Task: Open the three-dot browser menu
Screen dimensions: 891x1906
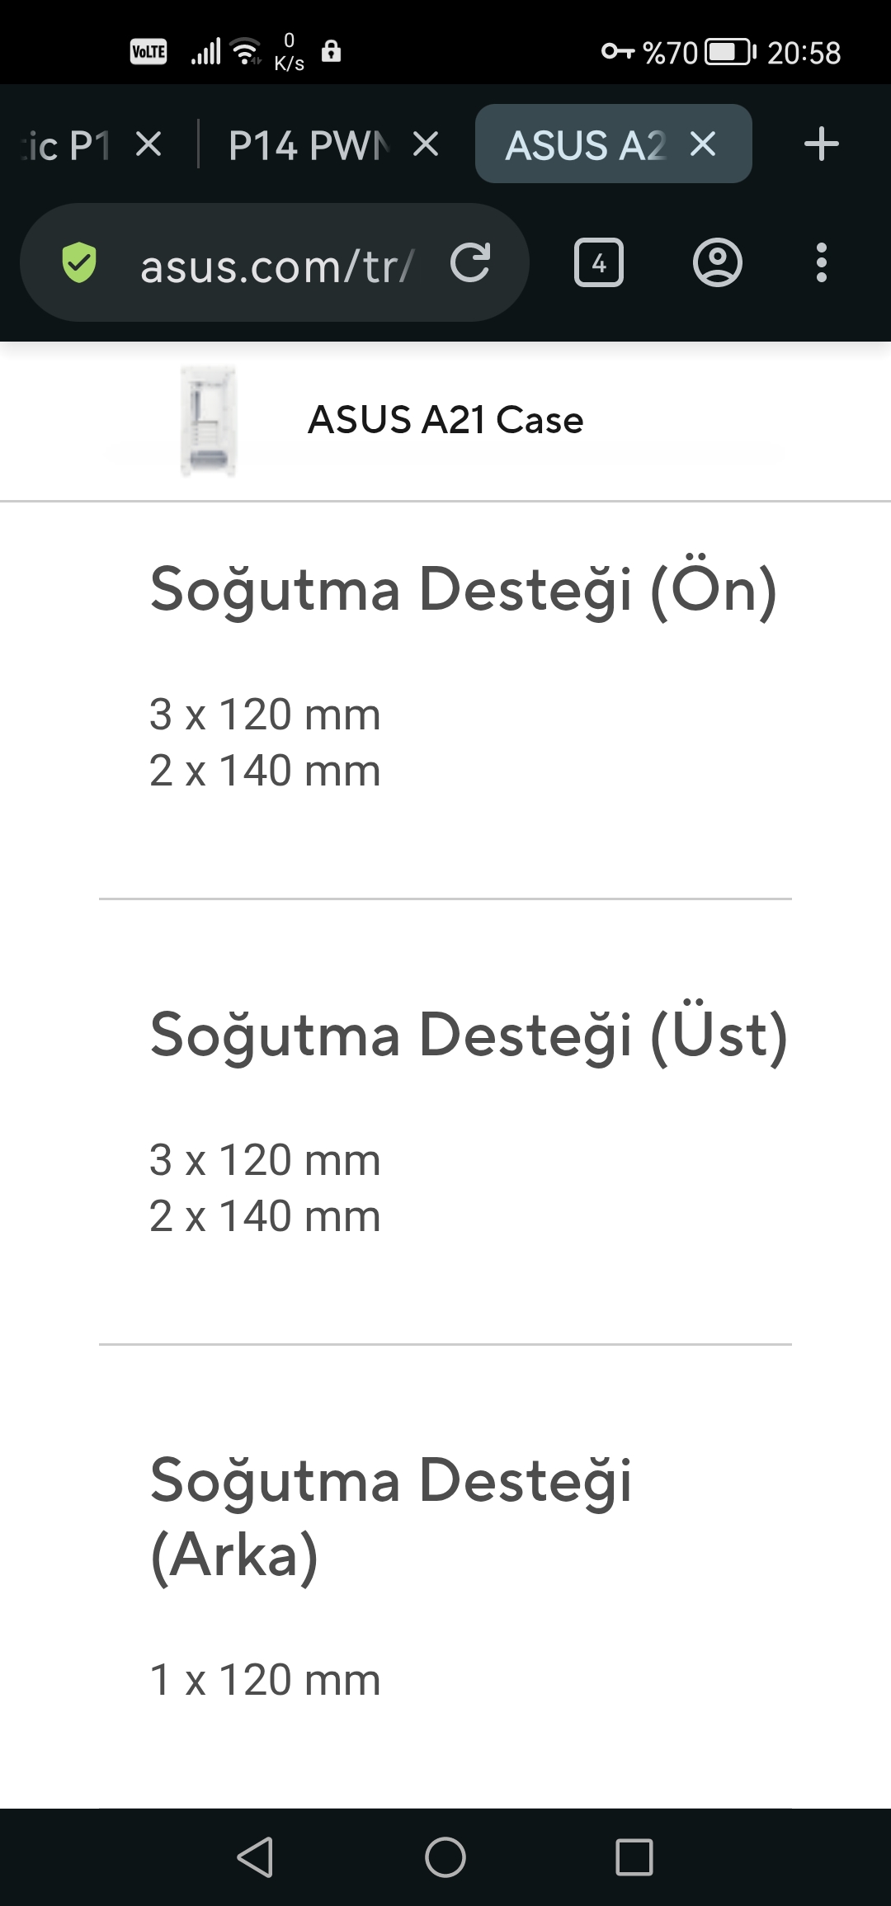Action: pyautogui.click(x=821, y=263)
